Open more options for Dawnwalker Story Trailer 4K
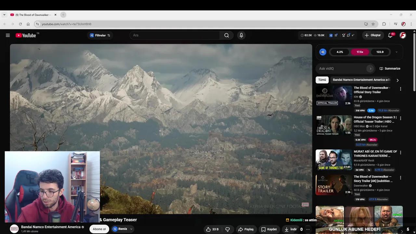 [400, 178]
